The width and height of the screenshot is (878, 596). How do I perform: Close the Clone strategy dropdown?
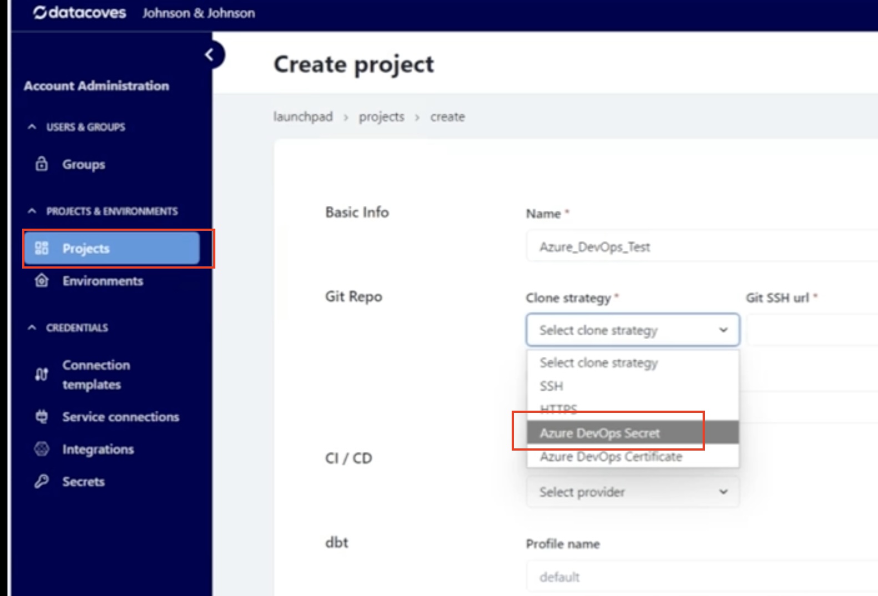pos(633,330)
